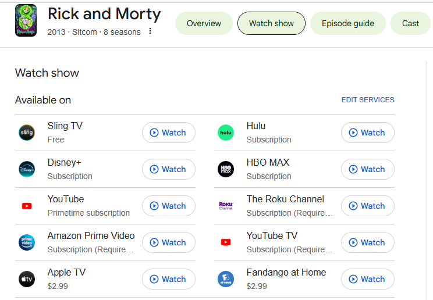
Task: Click the $2.99 price under Apple TV
Action: (x=58, y=286)
